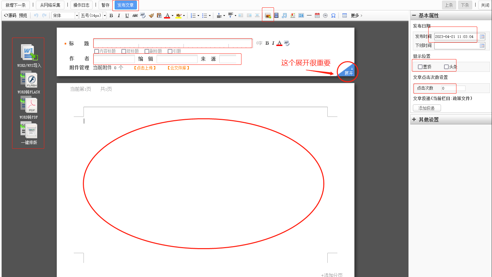
Task: Click the WORD to PDF converter icon
Action: point(29,105)
